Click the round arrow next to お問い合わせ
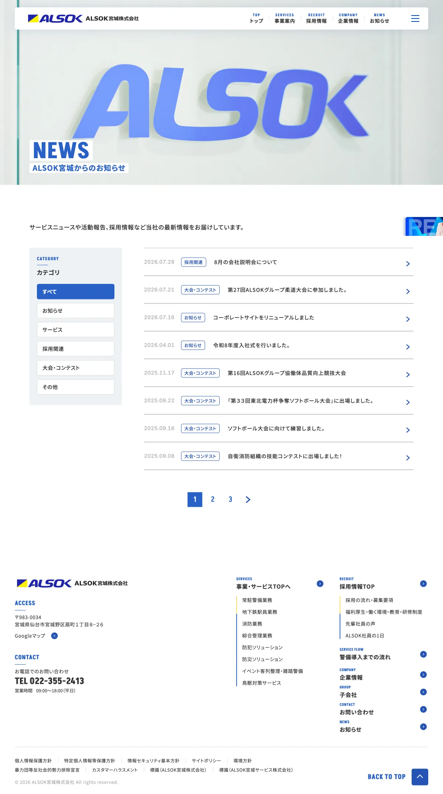443x794 pixels. (423, 709)
